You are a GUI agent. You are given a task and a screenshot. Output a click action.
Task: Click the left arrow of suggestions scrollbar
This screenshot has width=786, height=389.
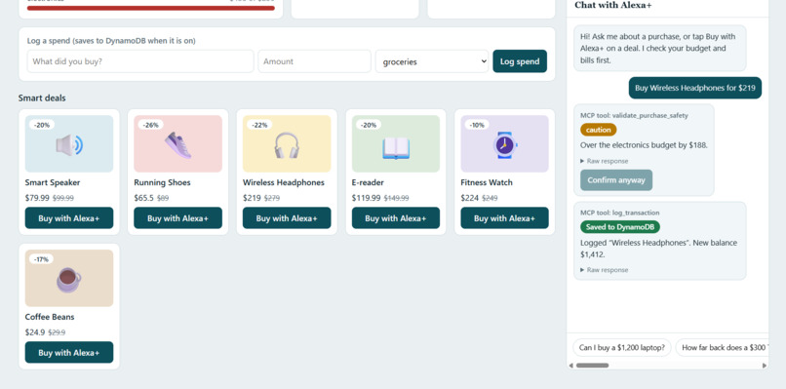570,366
